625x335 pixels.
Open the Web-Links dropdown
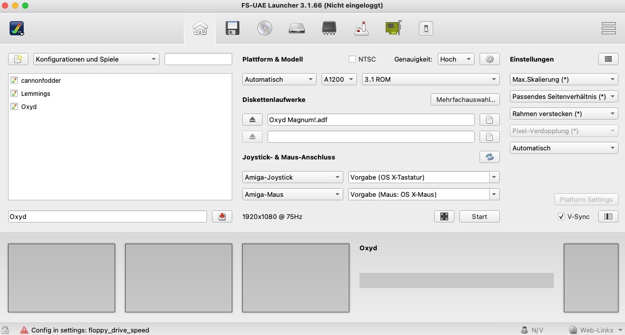(x=596, y=330)
